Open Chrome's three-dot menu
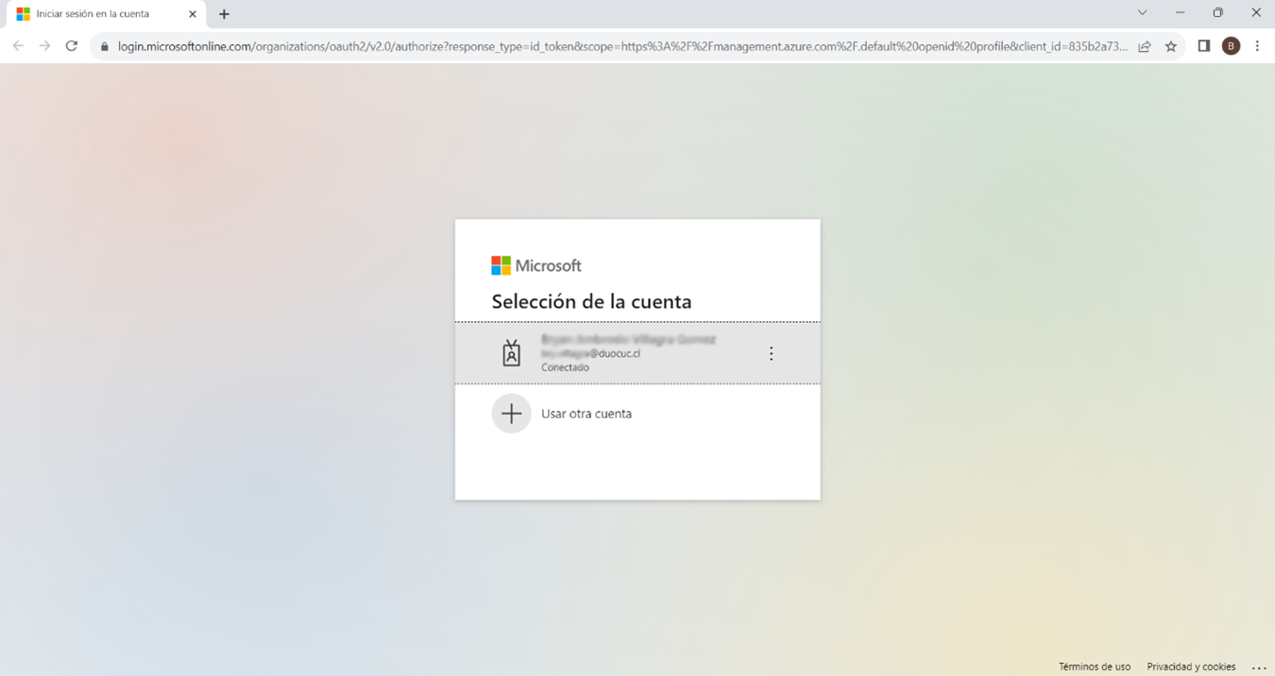Viewport: 1275px width, 676px height. (1257, 46)
